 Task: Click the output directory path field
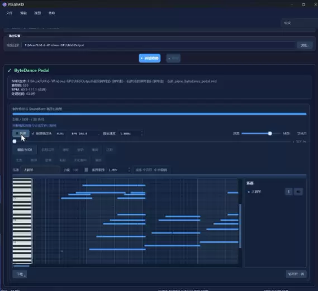(x=159, y=45)
